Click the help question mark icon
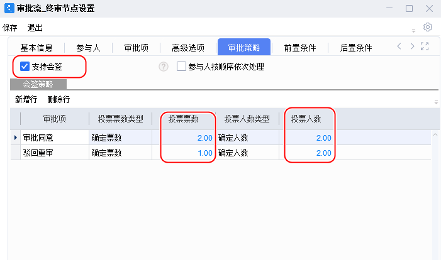 [164, 67]
